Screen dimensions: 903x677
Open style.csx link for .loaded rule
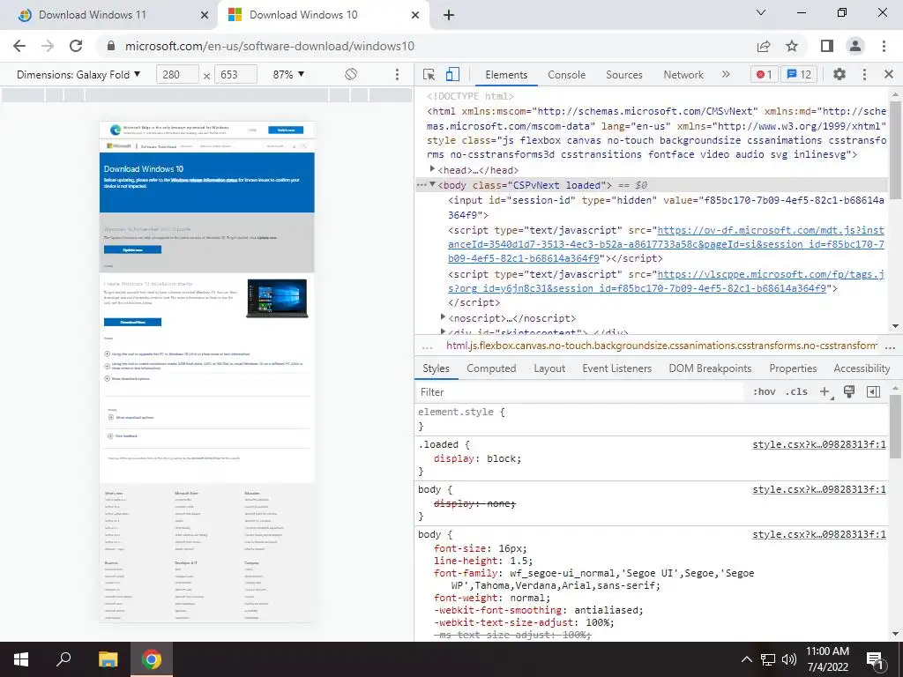pos(819,444)
